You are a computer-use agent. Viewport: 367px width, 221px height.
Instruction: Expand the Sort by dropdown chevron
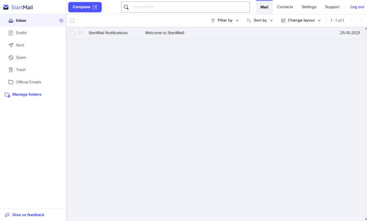272,20
